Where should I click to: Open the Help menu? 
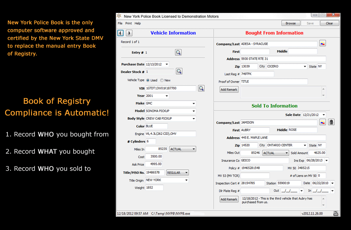coord(137,23)
